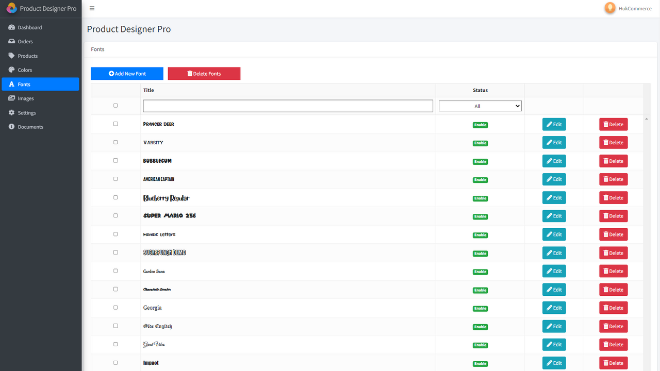Viewport: 660px width, 371px height.
Task: Click the Title column header
Action: (148, 90)
